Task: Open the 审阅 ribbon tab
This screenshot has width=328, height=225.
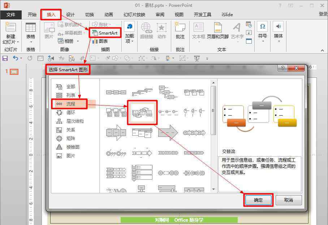Action: coord(160,15)
